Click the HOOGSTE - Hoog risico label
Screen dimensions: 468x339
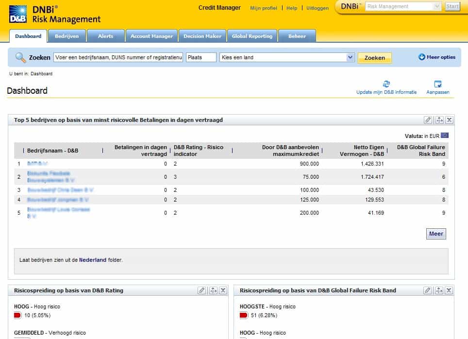pyautogui.click(x=267, y=306)
